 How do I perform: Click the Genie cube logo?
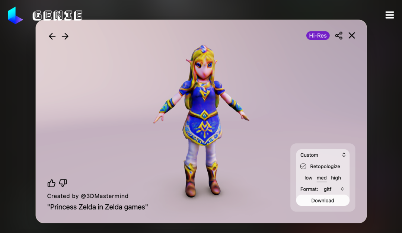click(15, 15)
